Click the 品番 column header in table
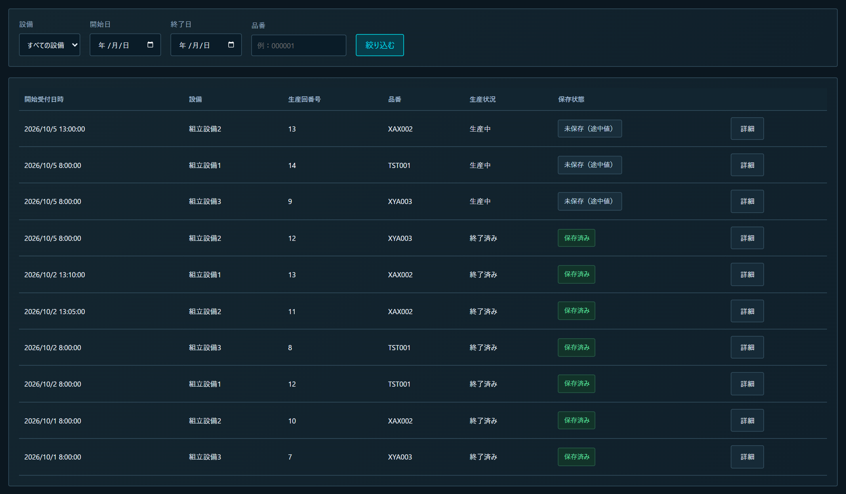 (394, 99)
